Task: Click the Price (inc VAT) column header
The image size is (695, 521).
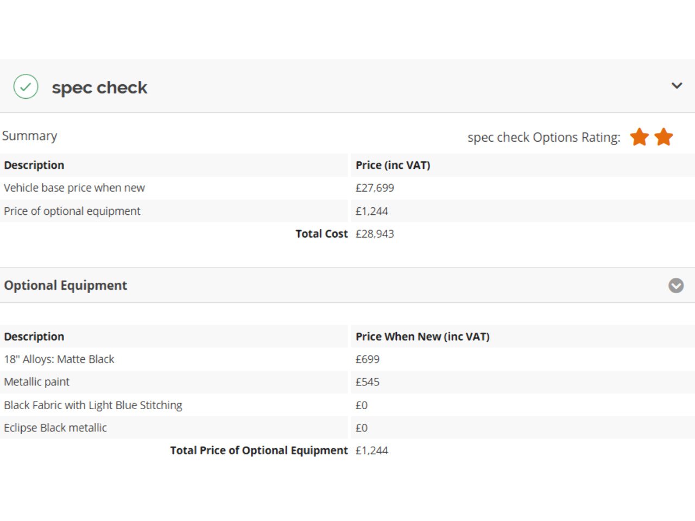Action: pyautogui.click(x=393, y=165)
